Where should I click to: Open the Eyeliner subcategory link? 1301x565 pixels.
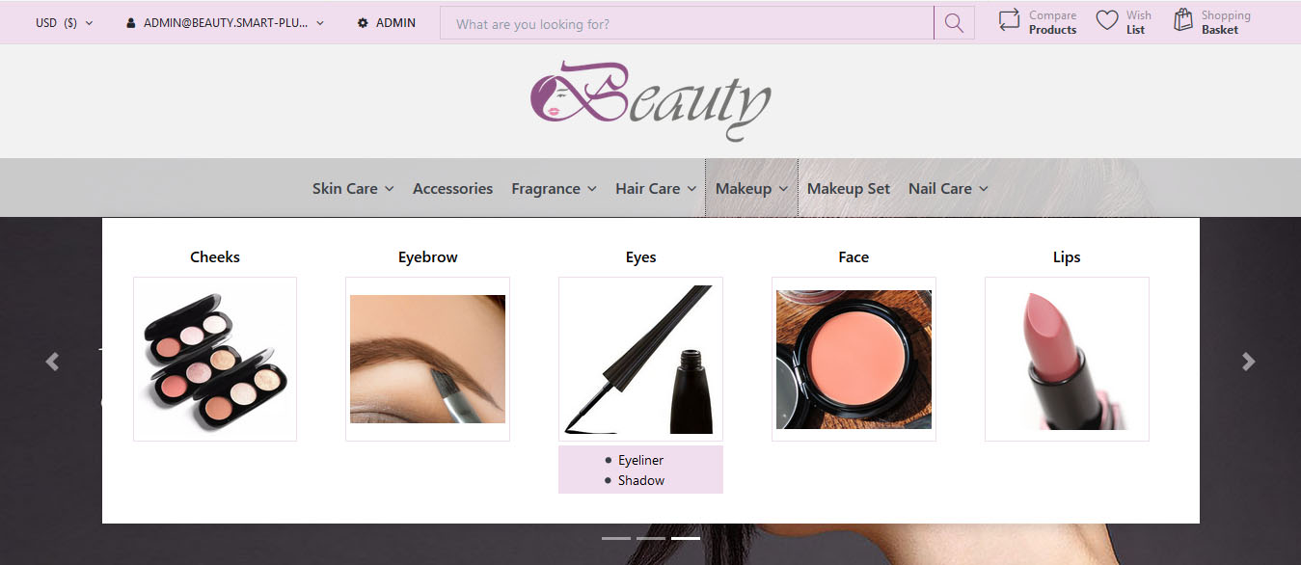click(x=640, y=461)
